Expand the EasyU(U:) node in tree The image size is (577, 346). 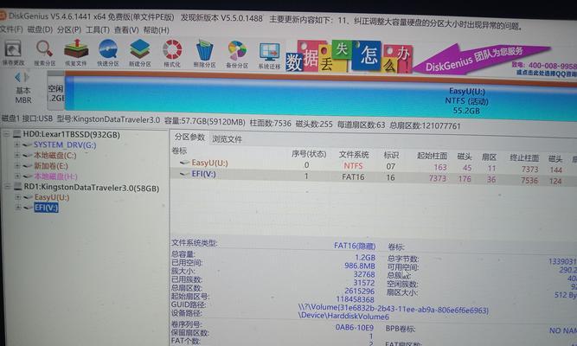17,197
